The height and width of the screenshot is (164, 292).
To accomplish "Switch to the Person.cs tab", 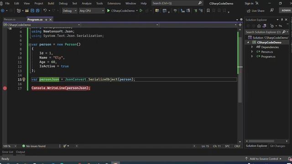I will coord(10,19).
